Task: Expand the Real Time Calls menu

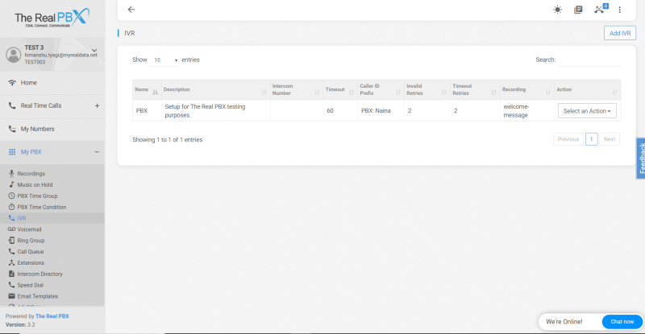Action: 97,105
